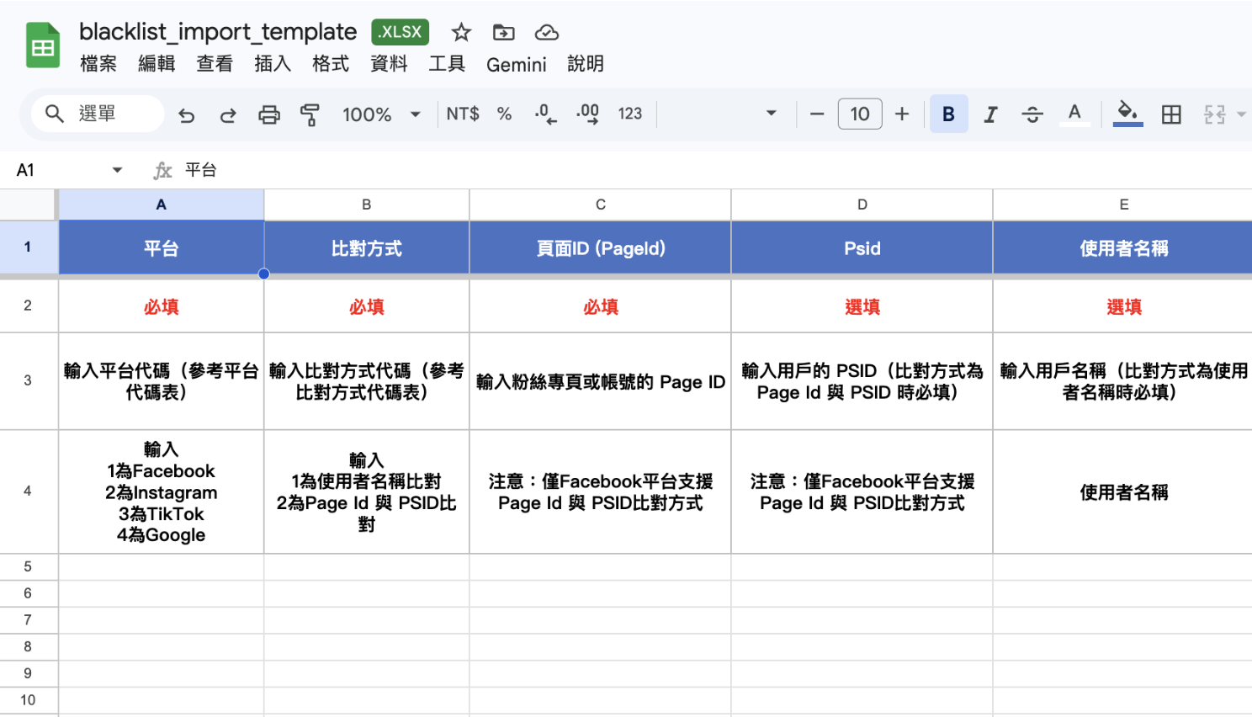Expand the fill color picker
The width and height of the screenshot is (1252, 717).
click(x=1127, y=114)
